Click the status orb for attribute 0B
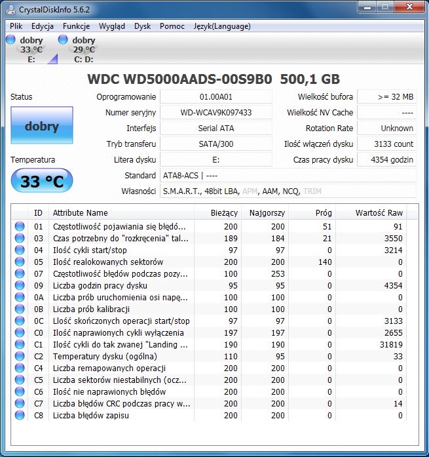429x457 pixels. pyautogui.click(x=20, y=309)
